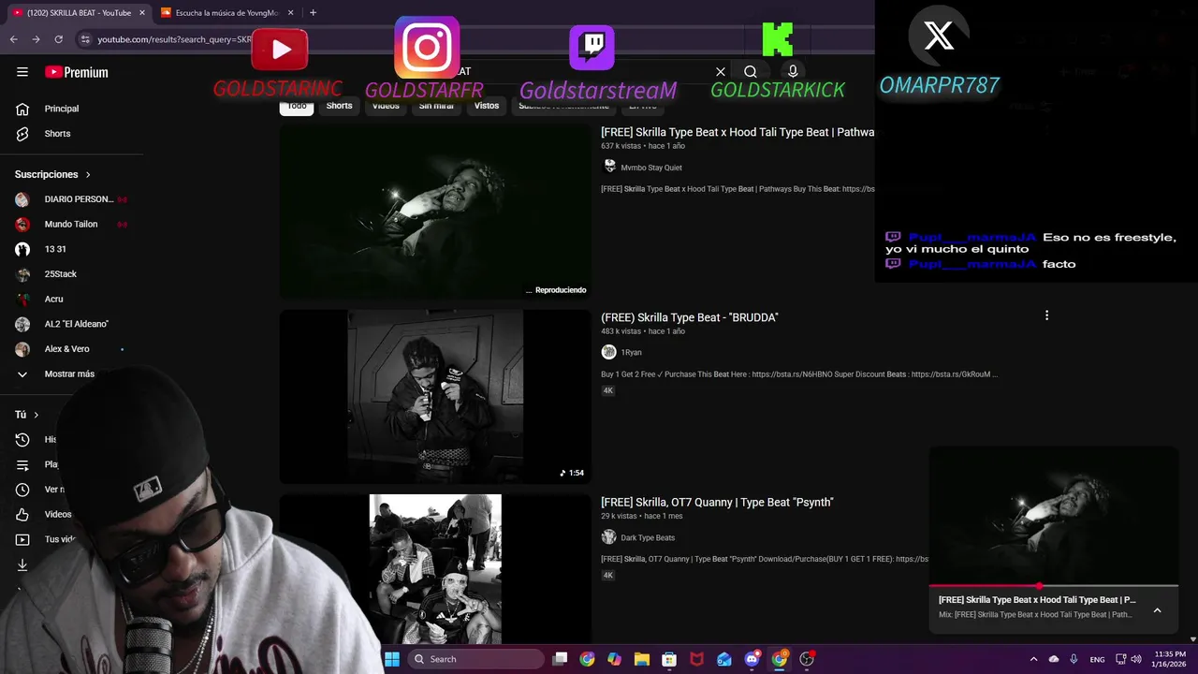1198x674 pixels.
Task: Click the browser forward arrow
Action: point(36,39)
